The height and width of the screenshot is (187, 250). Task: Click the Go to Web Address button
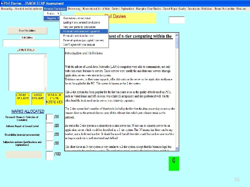[27, 30]
